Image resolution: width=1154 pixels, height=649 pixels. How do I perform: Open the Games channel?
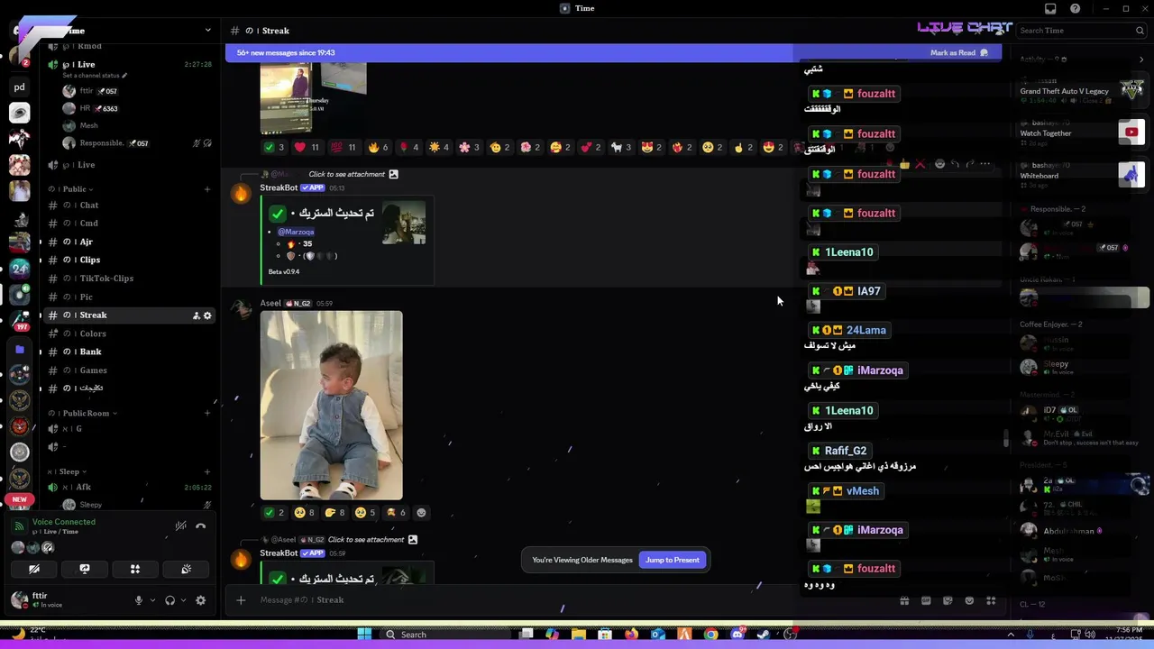(128, 370)
